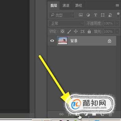Filter layers by type layer icon
The width and height of the screenshot is (121, 121).
click(x=96, y=15)
